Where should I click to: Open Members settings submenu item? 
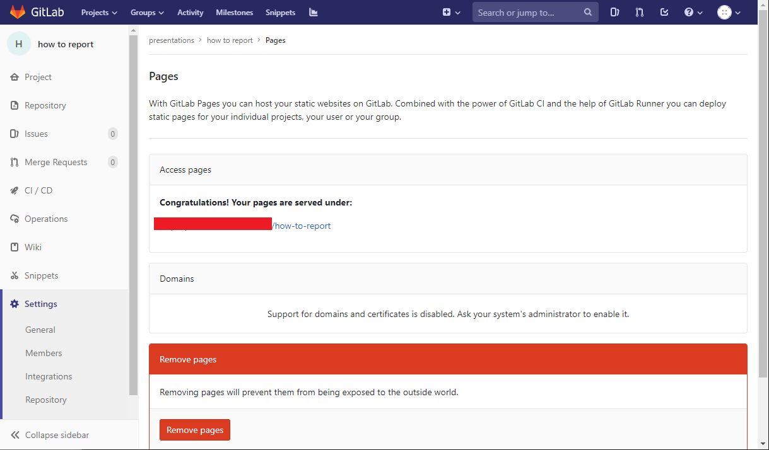point(44,353)
